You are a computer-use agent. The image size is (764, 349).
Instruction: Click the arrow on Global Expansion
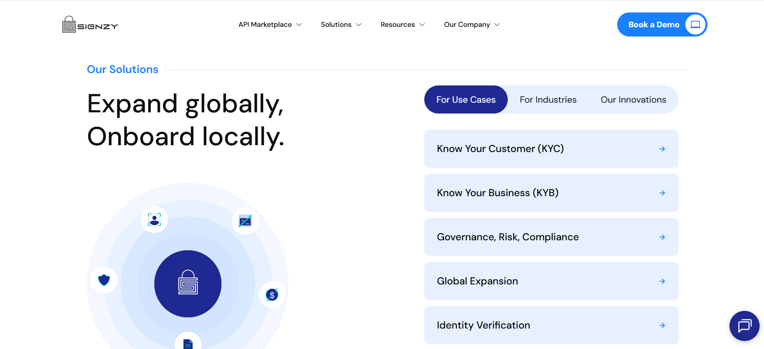[662, 281]
